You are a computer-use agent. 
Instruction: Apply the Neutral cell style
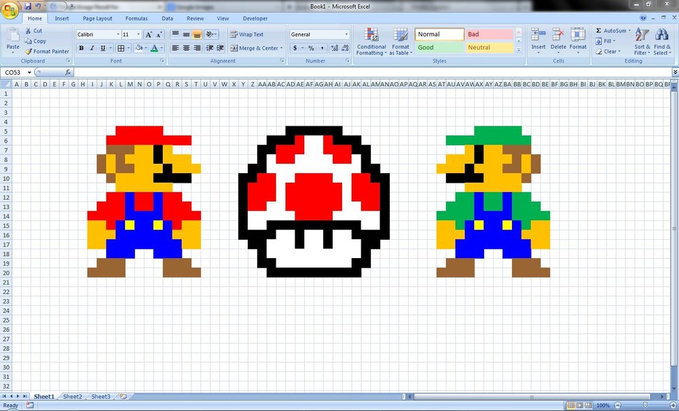click(x=490, y=48)
